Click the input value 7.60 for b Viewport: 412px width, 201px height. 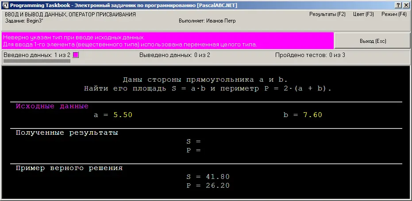[312, 115]
